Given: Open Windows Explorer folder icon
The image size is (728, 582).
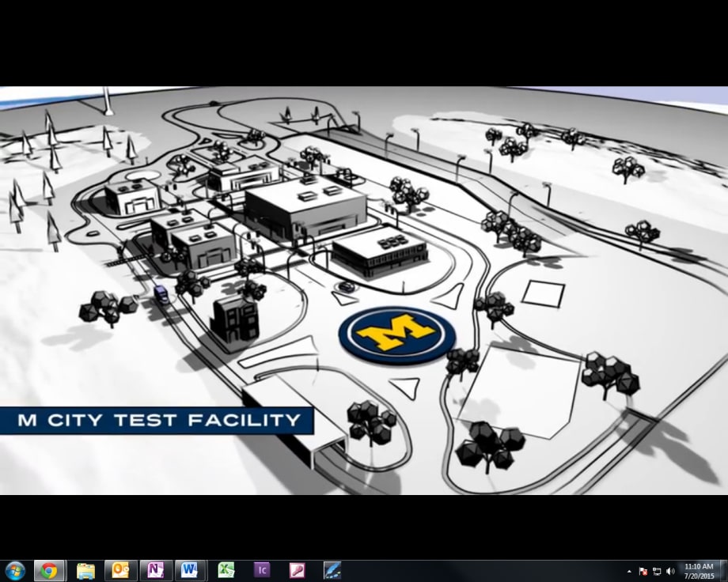Looking at the screenshot, I should 85,570.
